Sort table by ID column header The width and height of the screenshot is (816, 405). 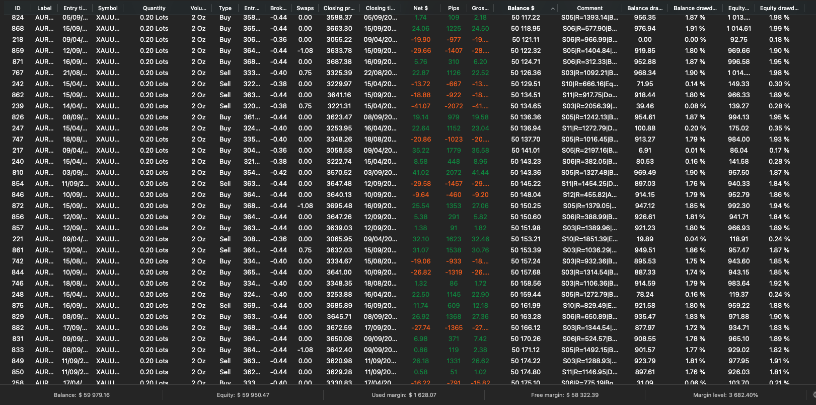tap(18, 8)
